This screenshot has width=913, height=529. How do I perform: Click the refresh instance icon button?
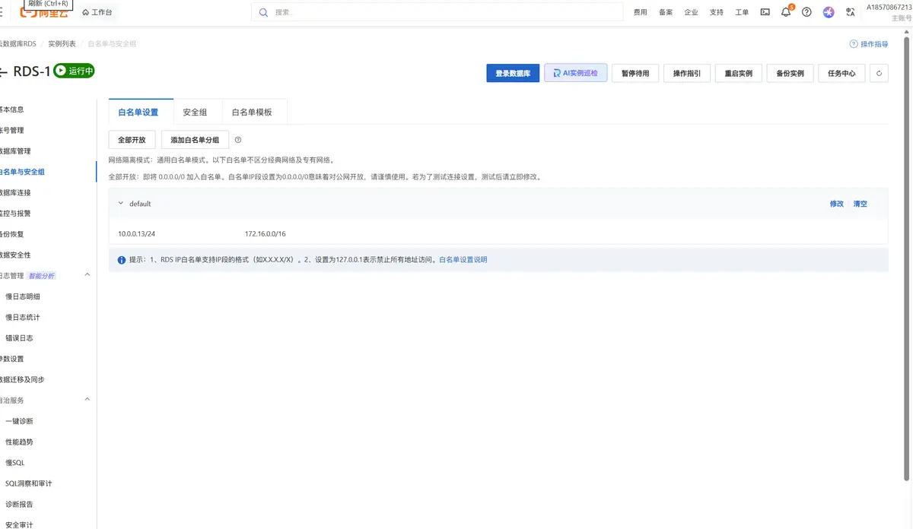(x=879, y=73)
